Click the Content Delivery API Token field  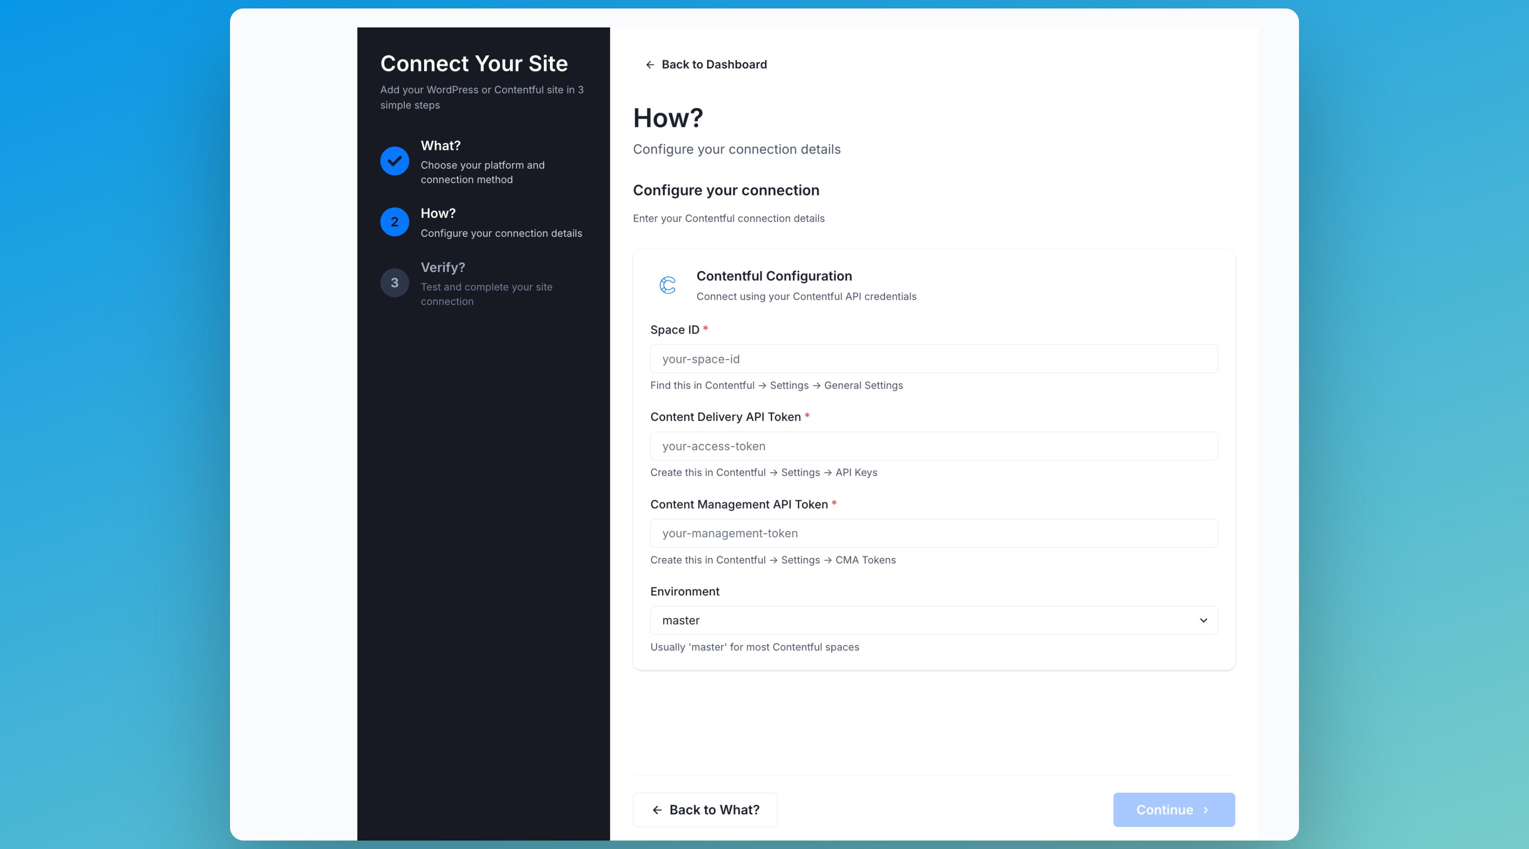[x=933, y=446]
